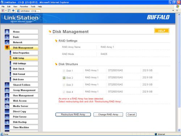Open the Help menu
The width and height of the screenshot is (181, 136).
[x=40, y=7]
